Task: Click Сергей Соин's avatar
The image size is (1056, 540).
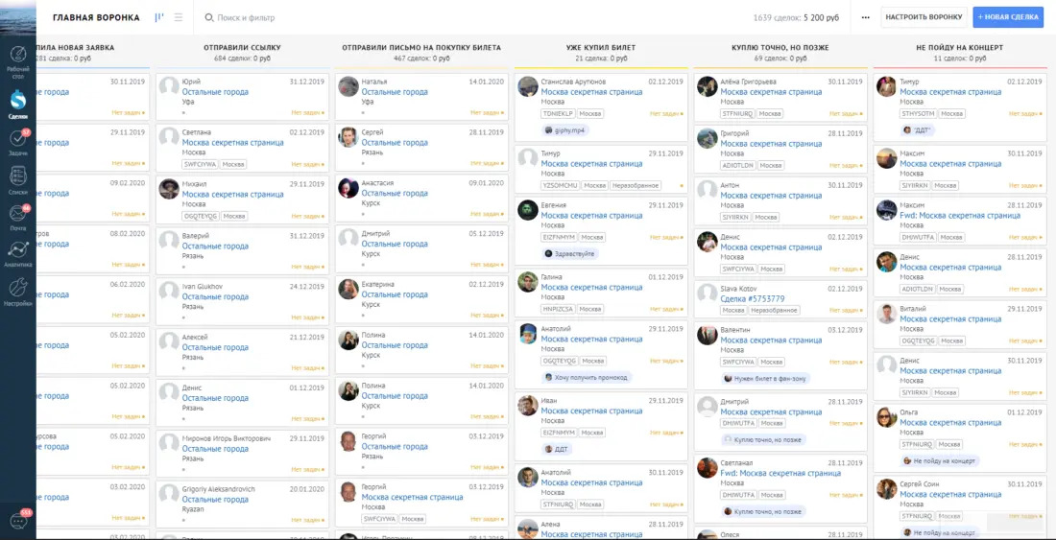Action: tap(887, 488)
